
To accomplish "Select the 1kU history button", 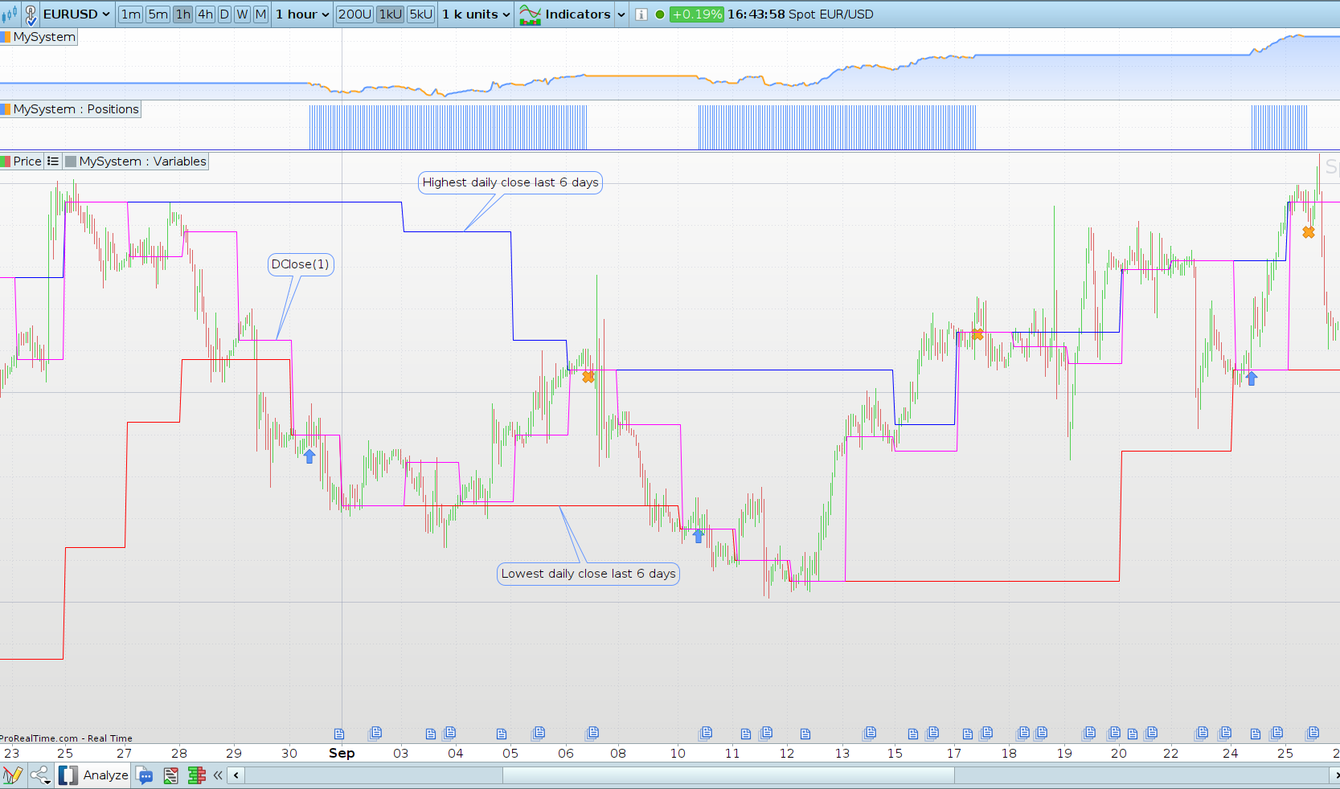I will point(390,14).
